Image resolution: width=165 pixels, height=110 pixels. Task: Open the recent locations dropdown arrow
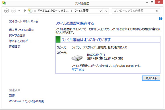(x=19, y=11)
